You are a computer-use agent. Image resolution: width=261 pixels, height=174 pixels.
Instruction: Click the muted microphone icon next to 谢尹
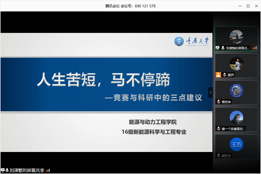coord(225,75)
